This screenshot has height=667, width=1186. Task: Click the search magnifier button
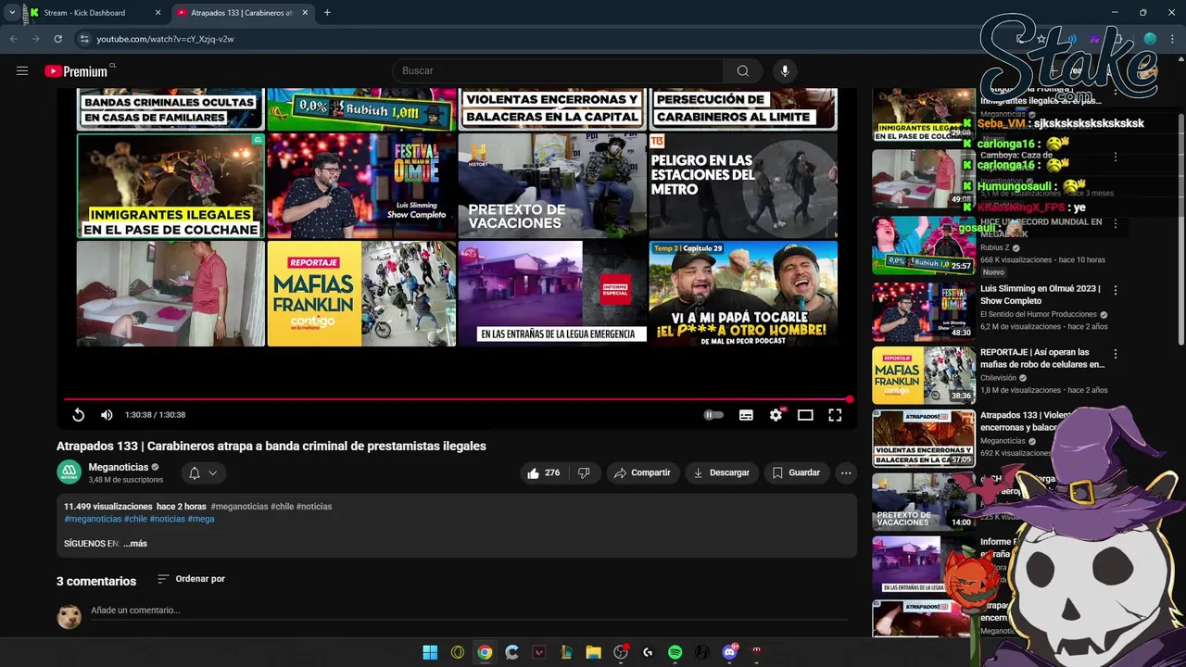coord(743,70)
